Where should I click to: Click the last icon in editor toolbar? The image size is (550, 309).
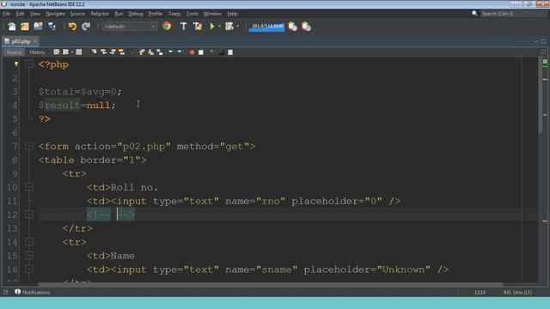(x=230, y=52)
